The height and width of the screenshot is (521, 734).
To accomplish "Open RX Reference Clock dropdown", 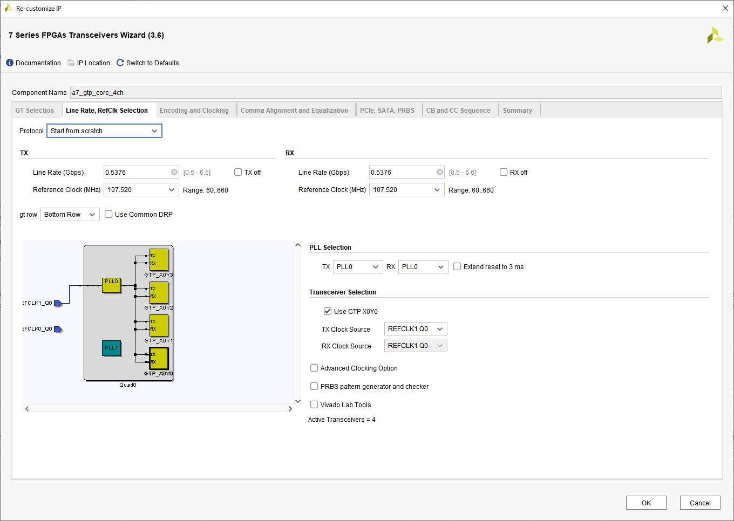I will [x=407, y=190].
